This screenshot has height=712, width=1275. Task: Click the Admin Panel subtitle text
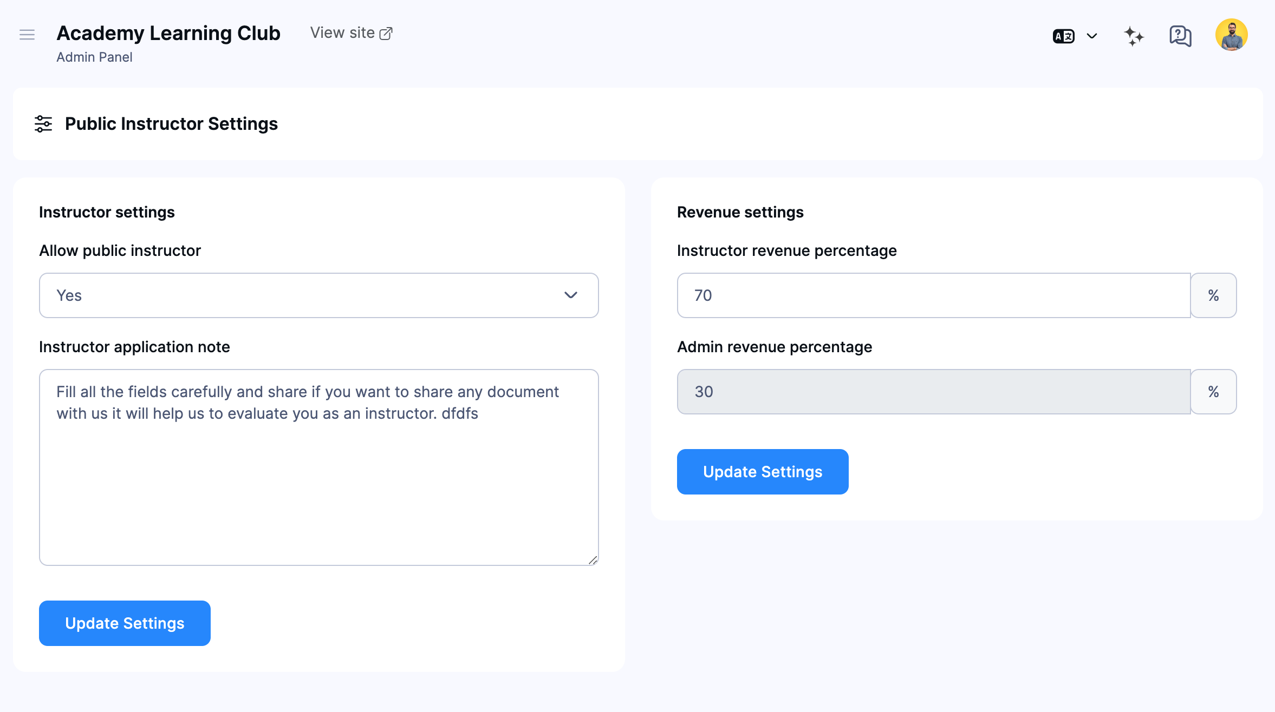tap(94, 57)
